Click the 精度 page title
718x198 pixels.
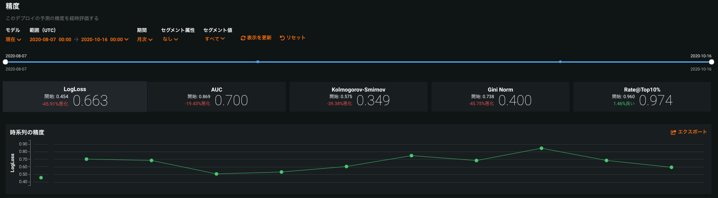coord(13,6)
